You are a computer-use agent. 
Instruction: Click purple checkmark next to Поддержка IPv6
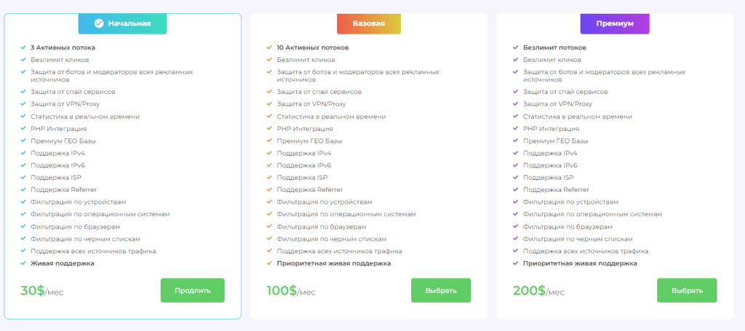click(516, 165)
